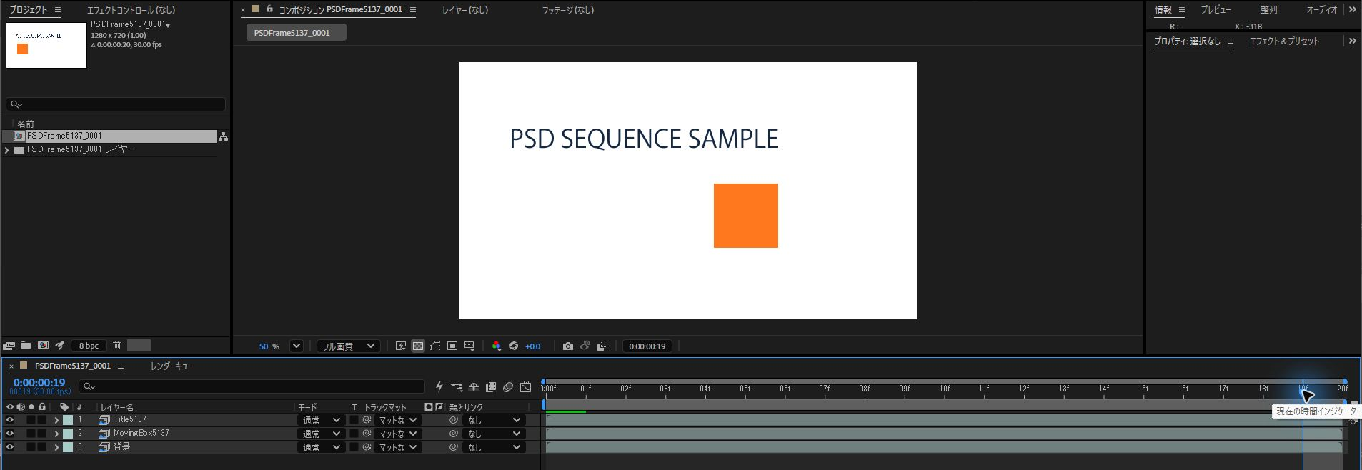Hide the 背景 layer with its eye icon
Screen dimensions: 1362x470
click(x=10, y=447)
